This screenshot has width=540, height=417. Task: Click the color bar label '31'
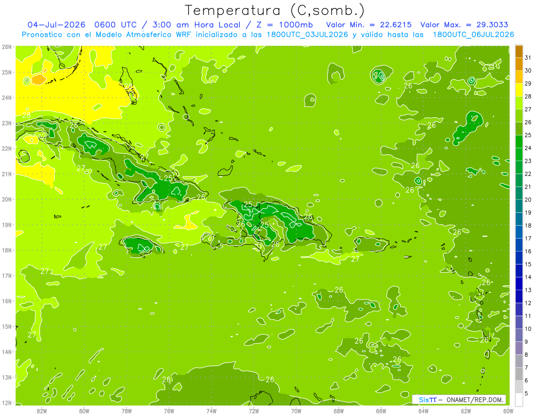click(528, 58)
